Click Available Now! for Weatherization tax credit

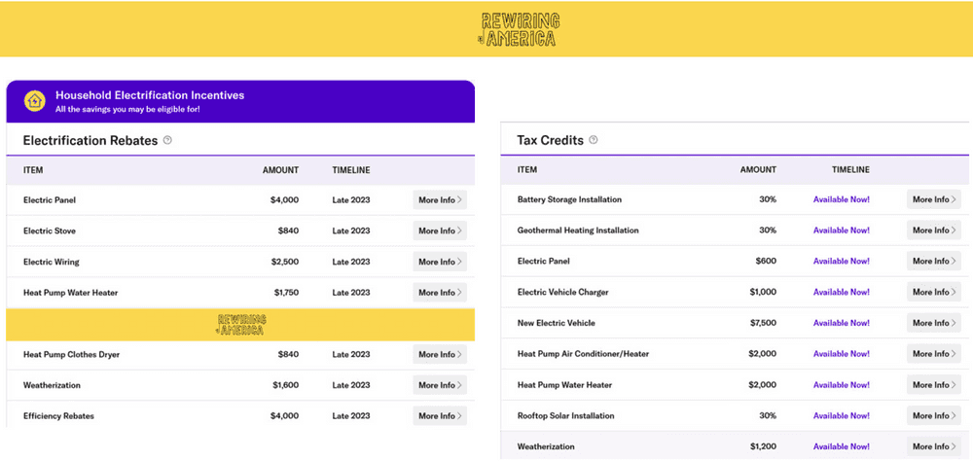click(842, 446)
